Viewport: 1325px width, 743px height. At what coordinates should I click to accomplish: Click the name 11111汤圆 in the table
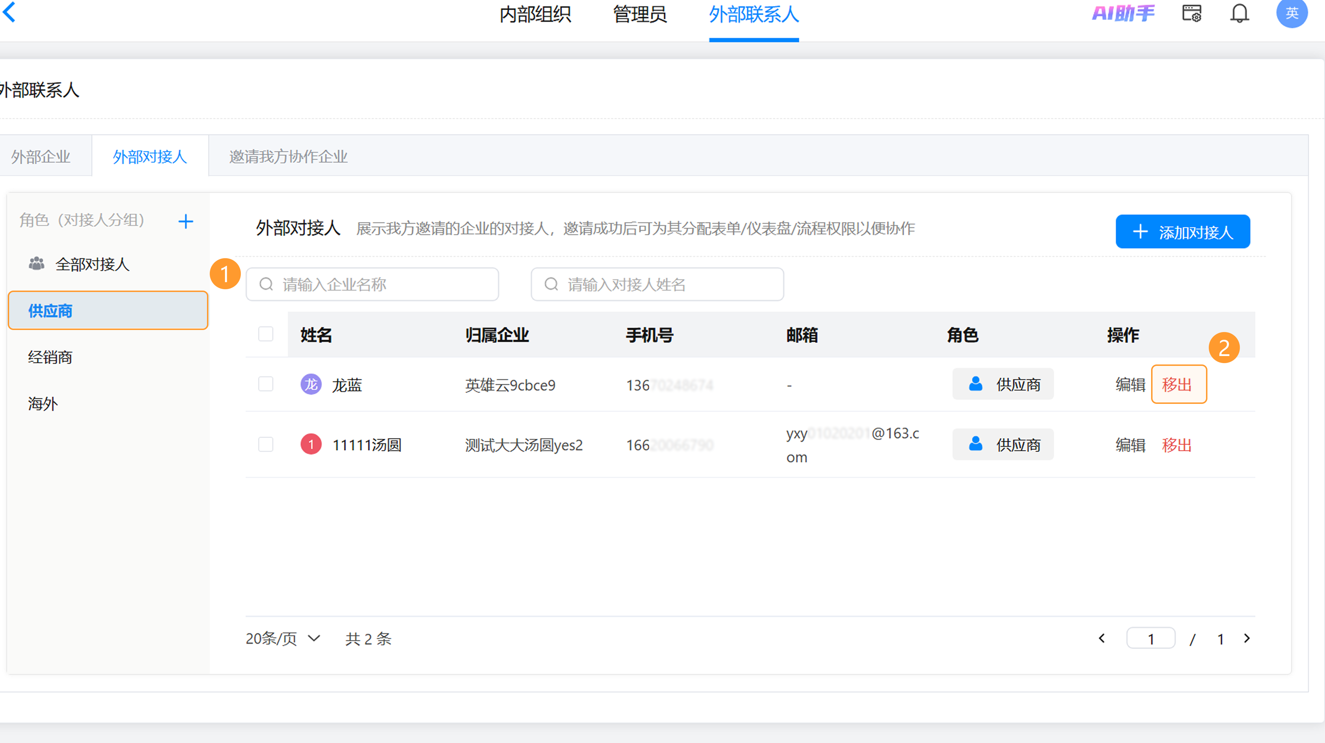coord(367,445)
